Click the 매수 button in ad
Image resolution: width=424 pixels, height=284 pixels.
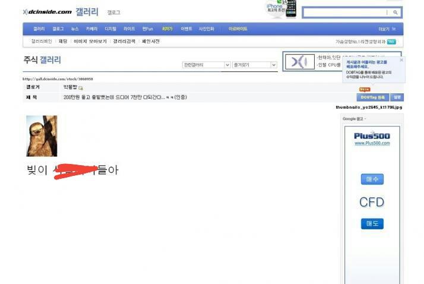click(372, 179)
